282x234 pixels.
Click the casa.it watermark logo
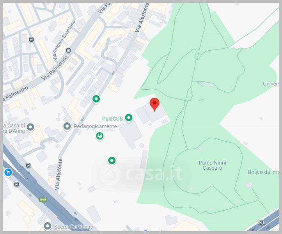141,174
